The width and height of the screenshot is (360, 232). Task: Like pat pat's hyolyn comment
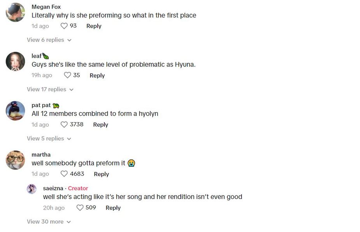(x=63, y=124)
